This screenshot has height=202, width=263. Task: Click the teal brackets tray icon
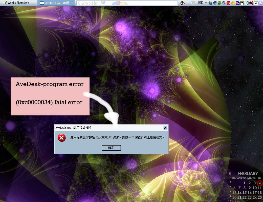pos(247,3)
